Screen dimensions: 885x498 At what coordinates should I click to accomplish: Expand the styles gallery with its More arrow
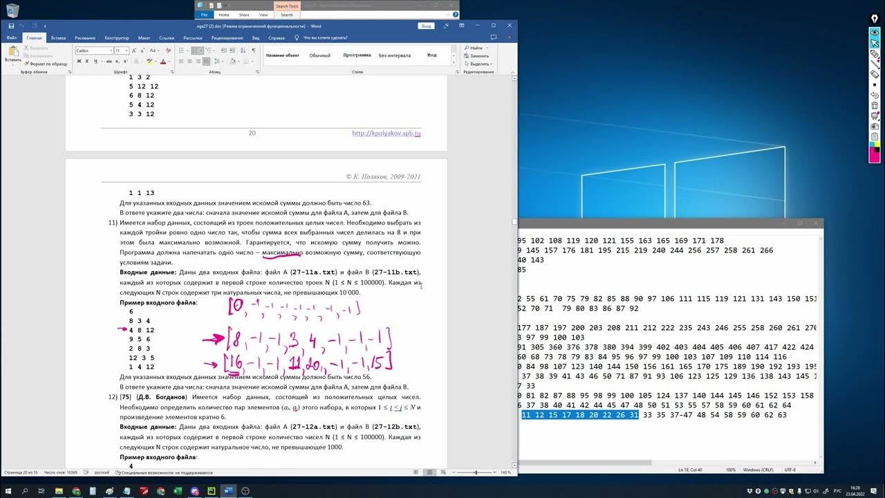(x=453, y=63)
